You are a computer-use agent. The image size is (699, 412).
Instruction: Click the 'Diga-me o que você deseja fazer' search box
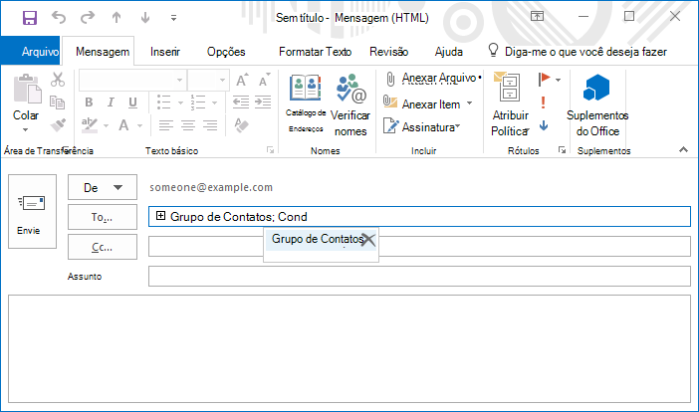[x=578, y=52]
